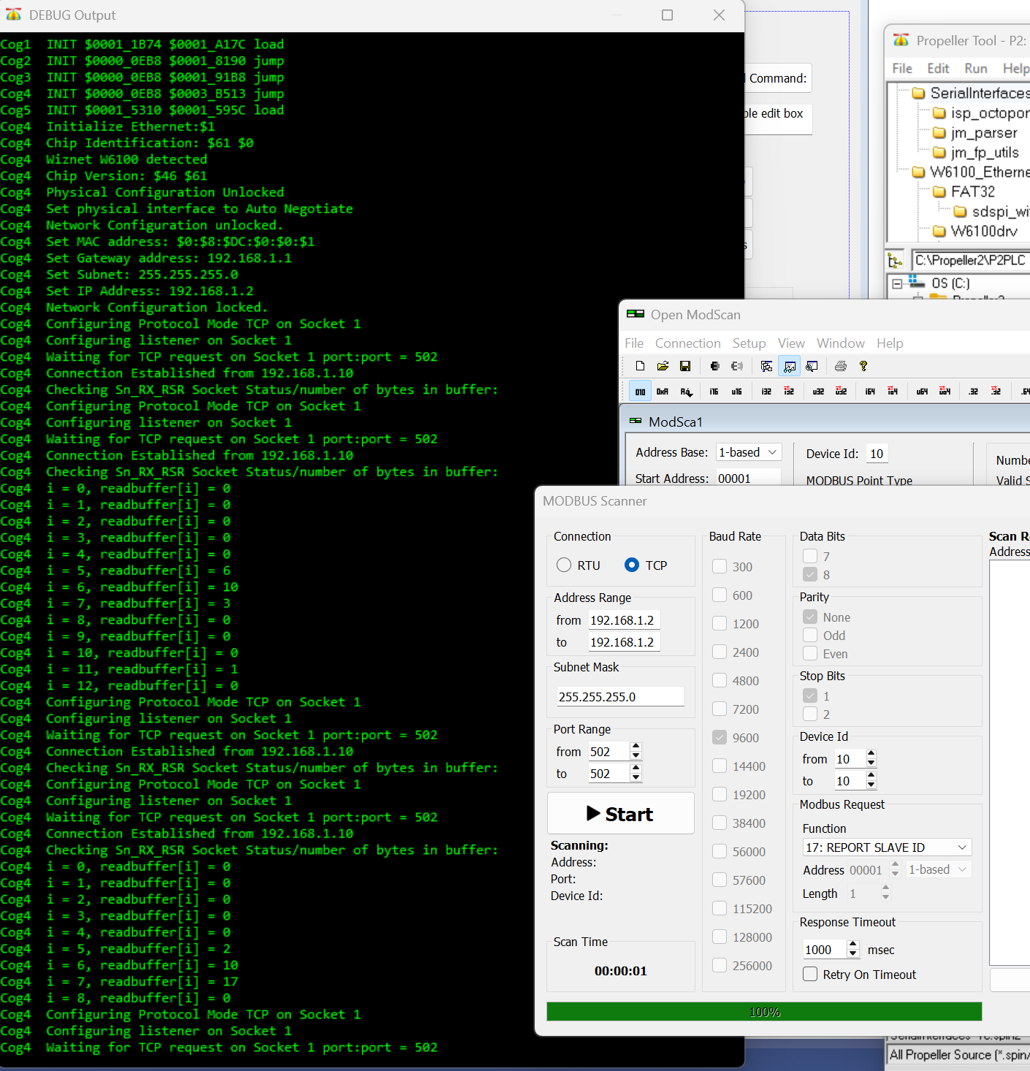Open the All Propeller Source file filter

958,1055
